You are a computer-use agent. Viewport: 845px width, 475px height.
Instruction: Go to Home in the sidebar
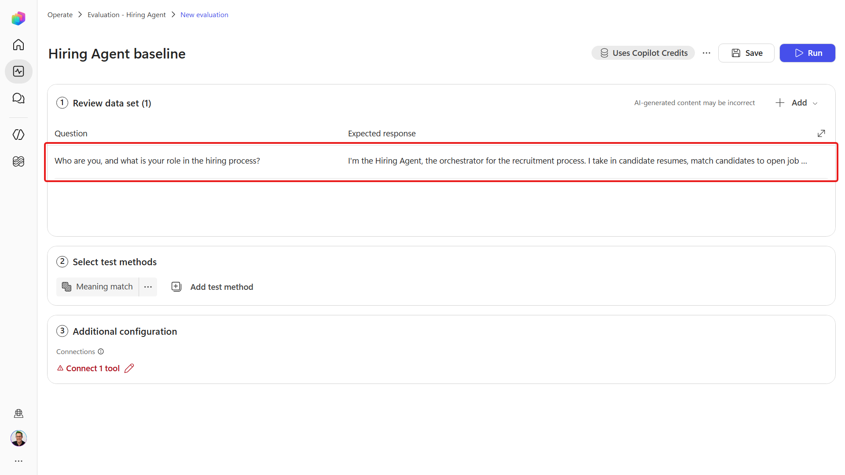18,45
